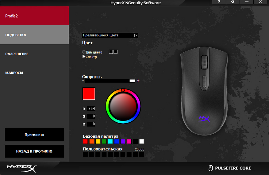Click the HyperX logo in footer
269x175 pixels.
[x=21, y=169]
